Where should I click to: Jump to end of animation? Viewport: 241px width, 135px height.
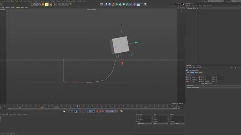(x=84, y=111)
